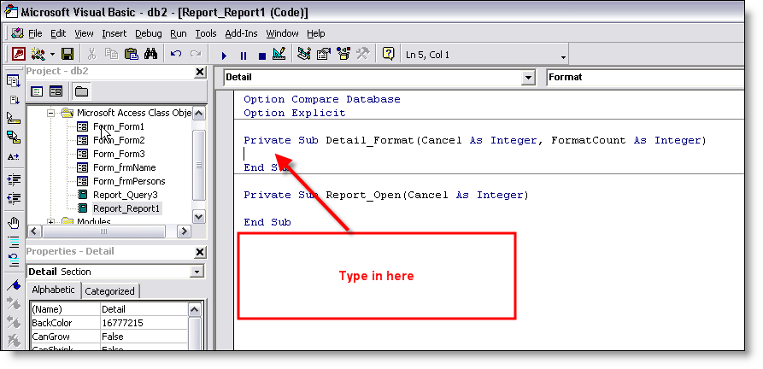Click the Cut scissors icon
Screen dimensions: 763x369
coord(91,54)
